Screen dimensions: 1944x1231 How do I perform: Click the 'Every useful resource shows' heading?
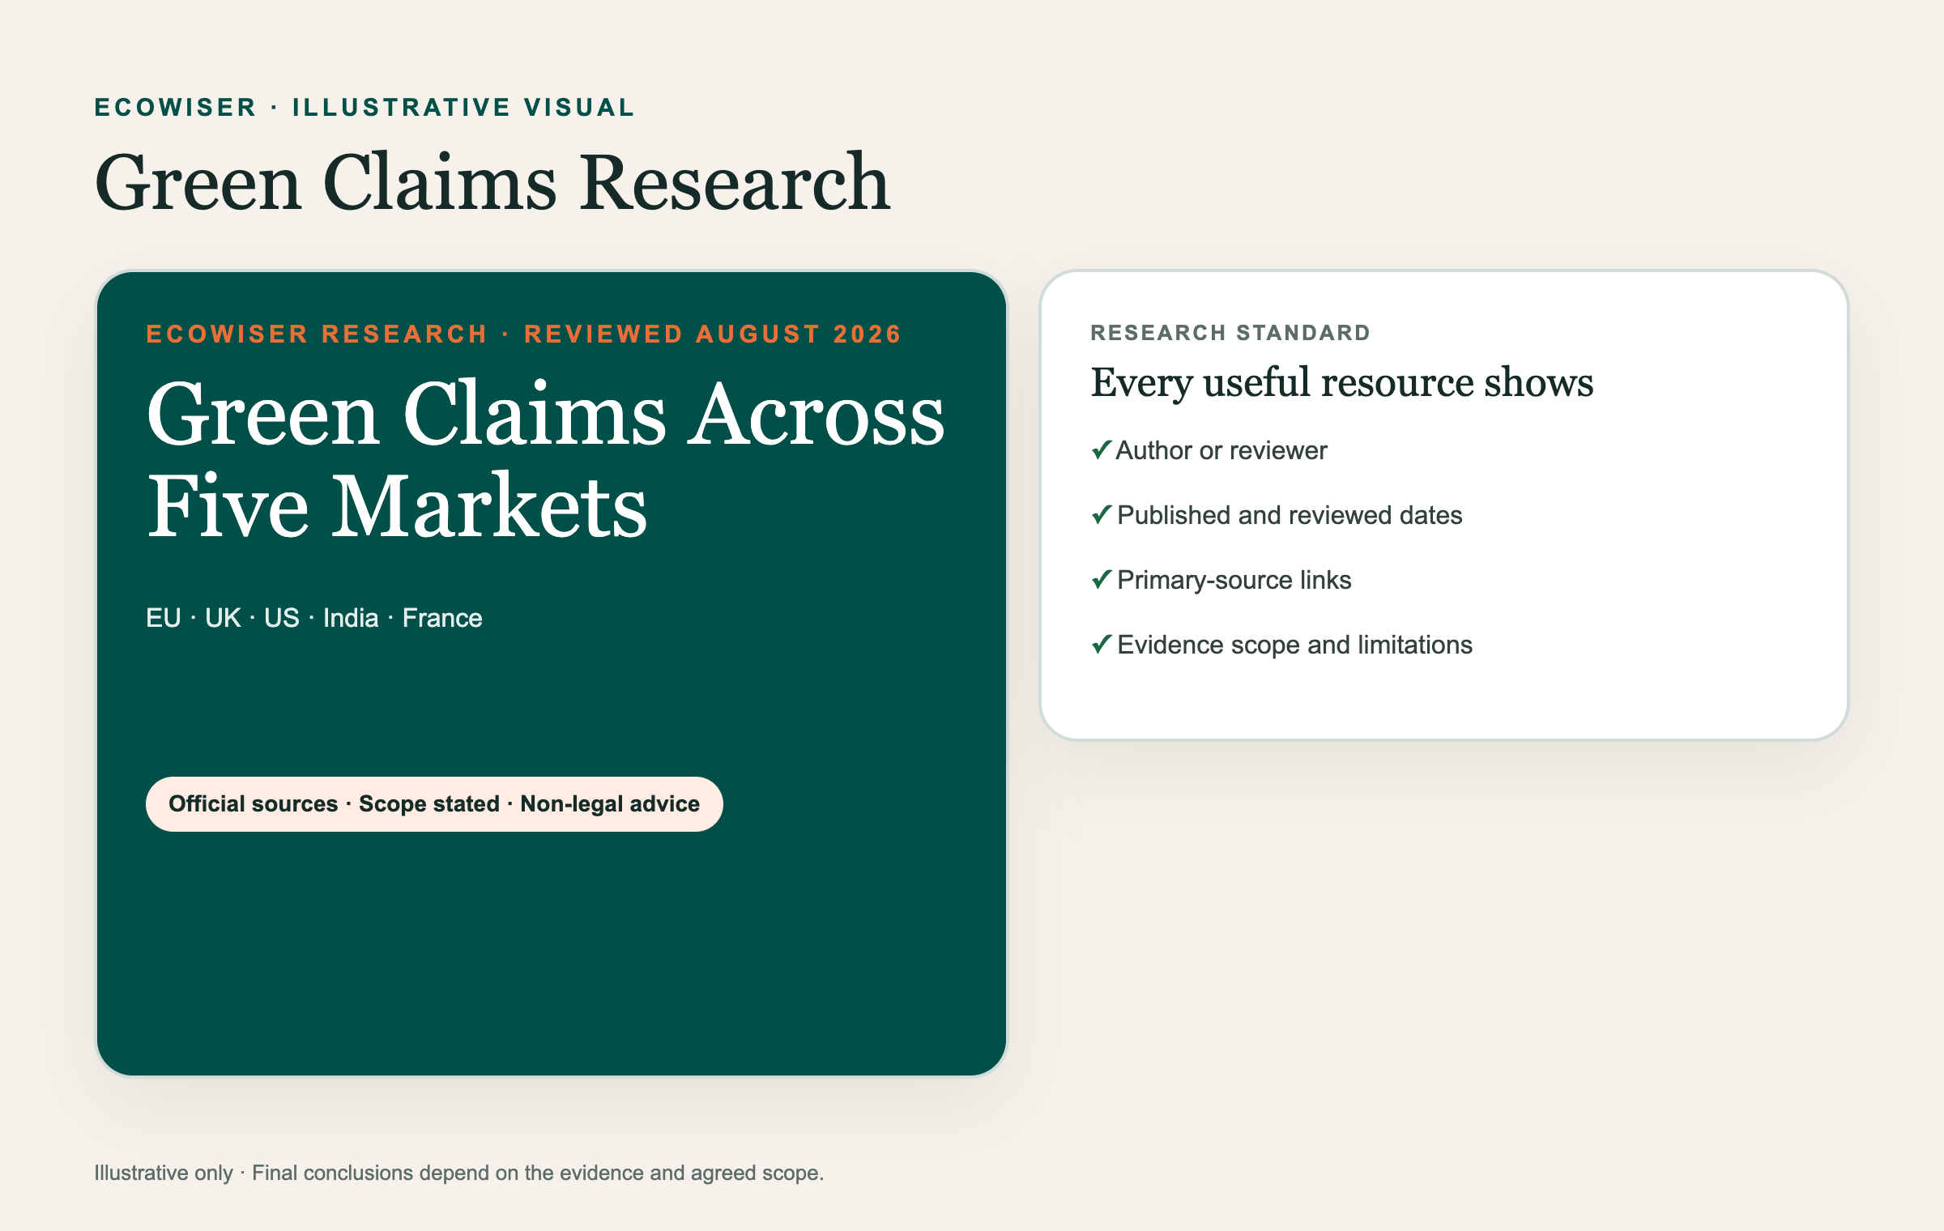(1341, 382)
